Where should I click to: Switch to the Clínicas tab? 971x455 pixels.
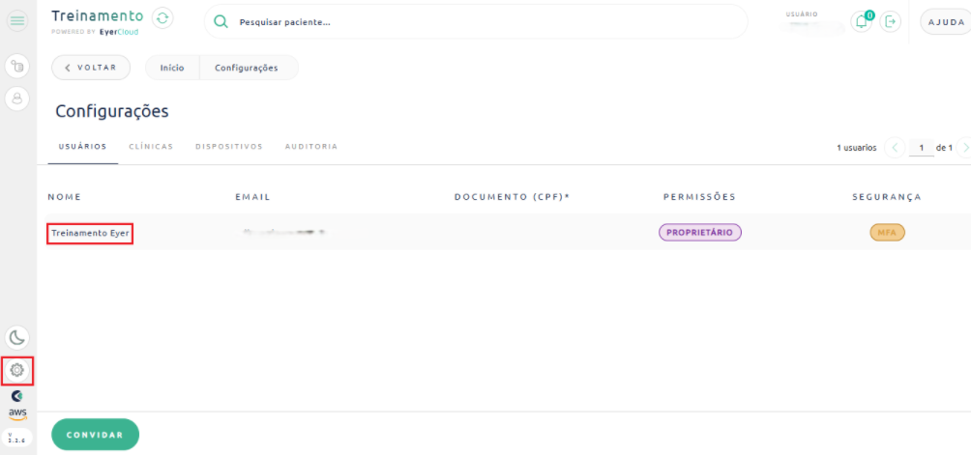tap(151, 147)
